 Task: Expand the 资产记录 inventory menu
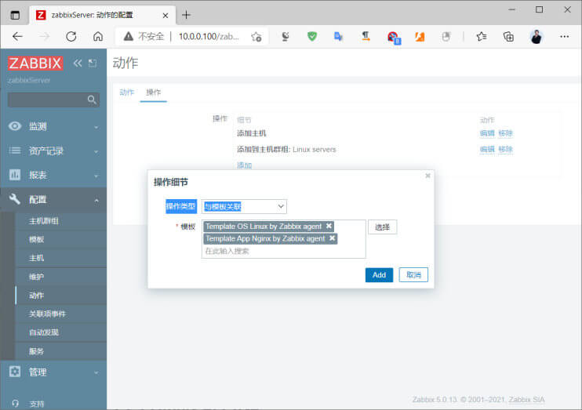(53, 151)
